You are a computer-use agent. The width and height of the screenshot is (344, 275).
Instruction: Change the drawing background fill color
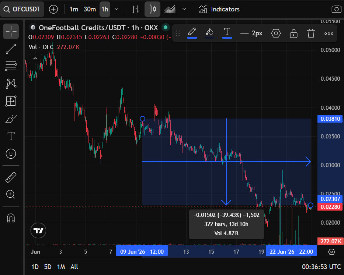[209, 33]
